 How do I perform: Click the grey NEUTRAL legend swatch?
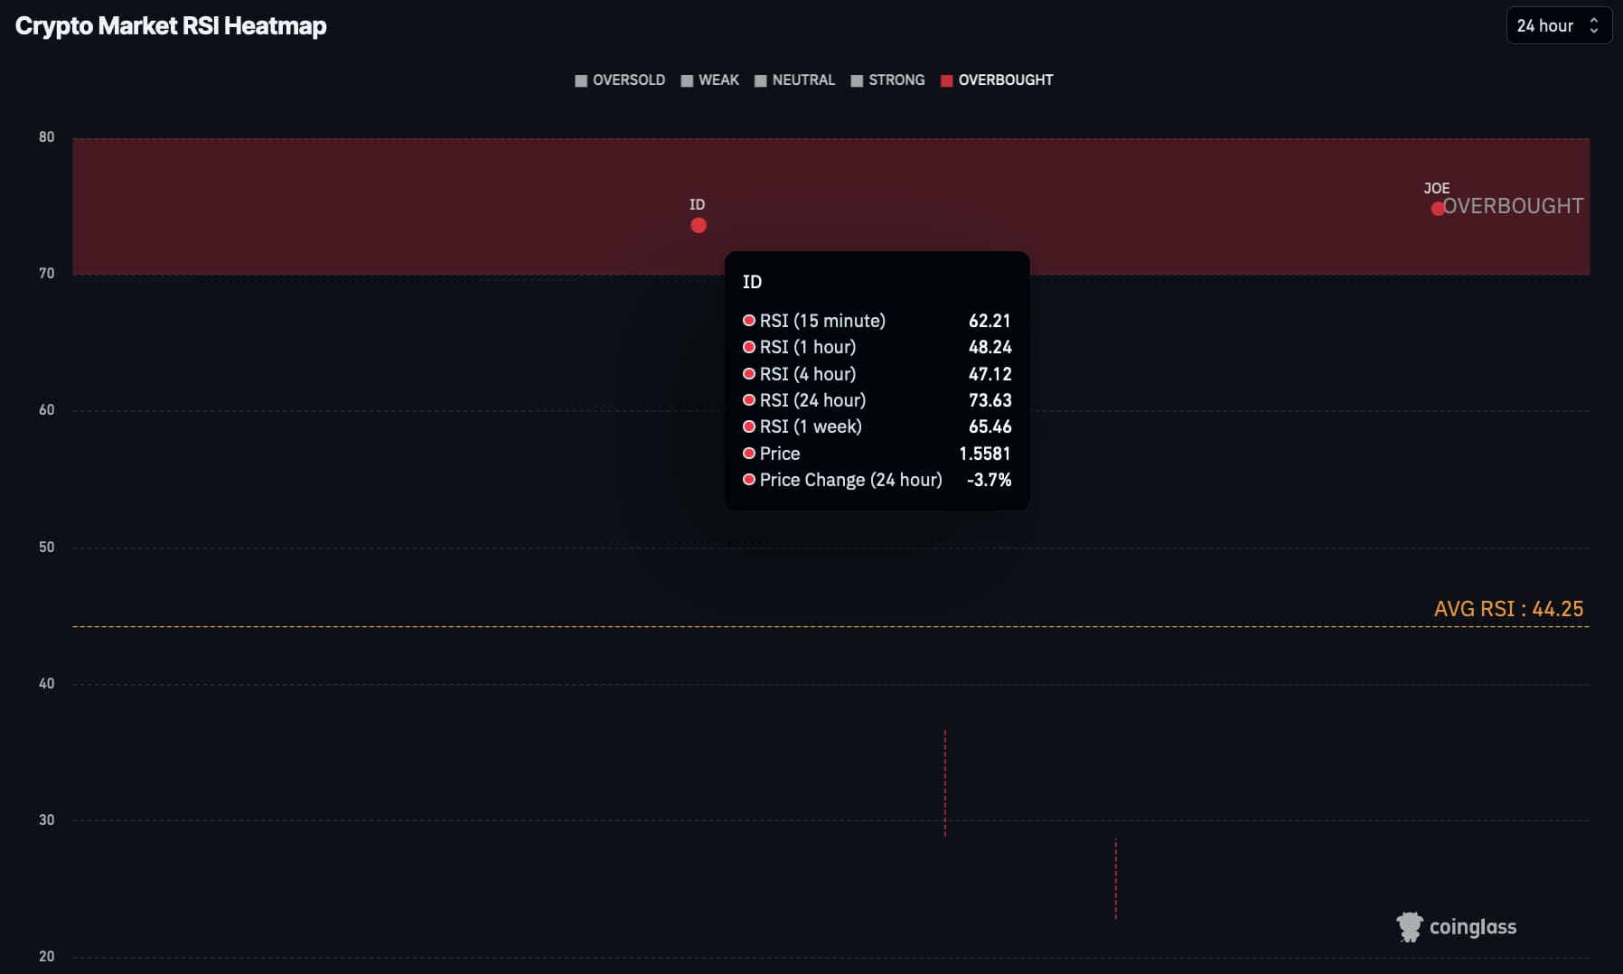pyautogui.click(x=761, y=80)
